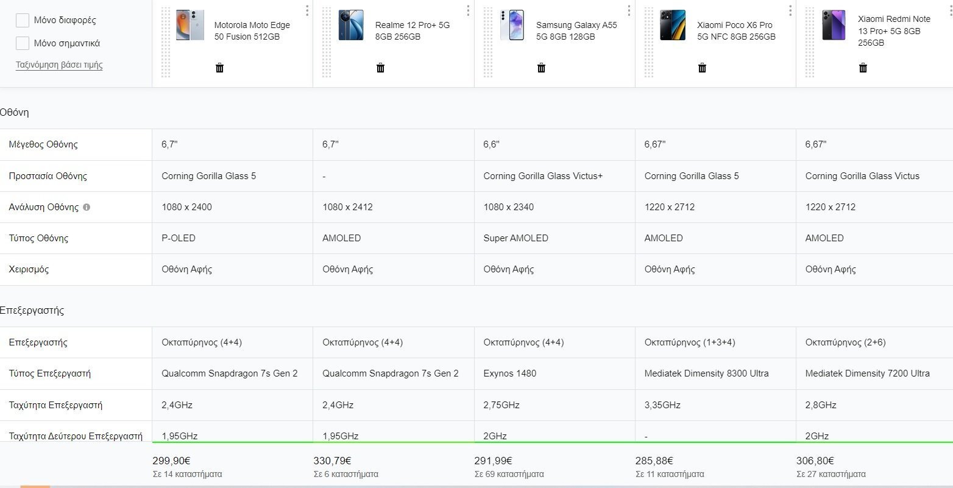
Task: Open three-dot menu for Motorola Moto Edge 50
Action: point(307,10)
